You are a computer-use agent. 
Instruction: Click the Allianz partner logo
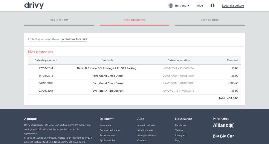[224, 125]
